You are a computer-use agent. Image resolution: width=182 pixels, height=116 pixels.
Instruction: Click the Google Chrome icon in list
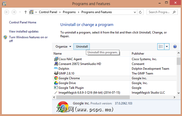[x=56, y=78]
